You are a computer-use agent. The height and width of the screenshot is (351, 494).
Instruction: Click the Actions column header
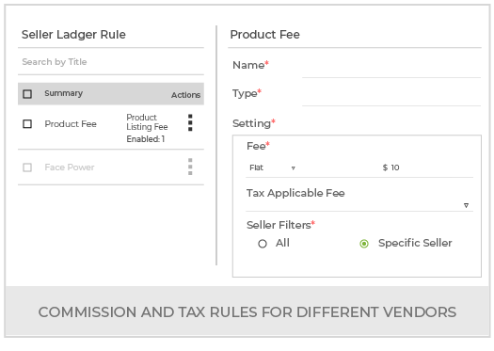(x=186, y=95)
